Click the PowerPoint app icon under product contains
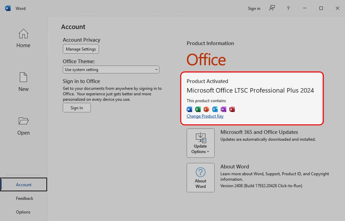The width and height of the screenshot is (345, 221). pyautogui.click(x=206, y=109)
